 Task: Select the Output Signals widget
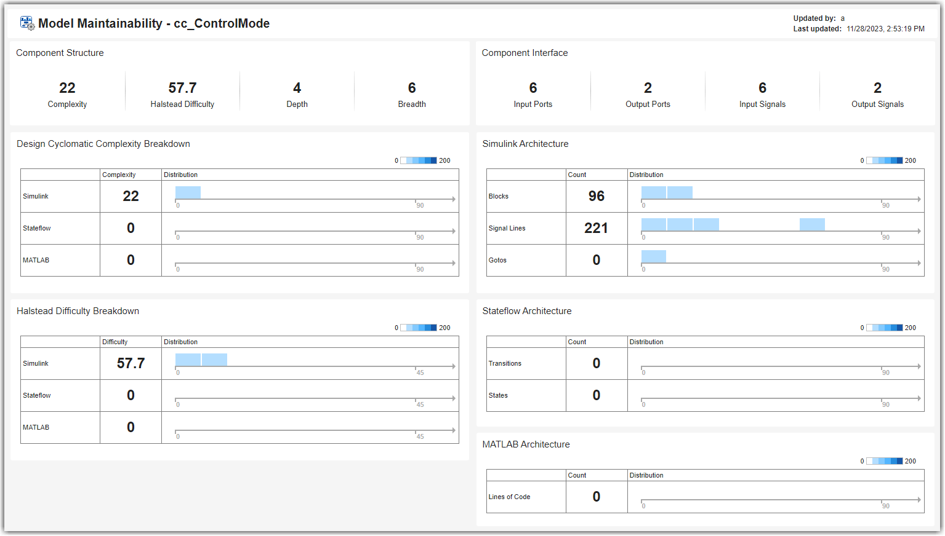tap(877, 94)
